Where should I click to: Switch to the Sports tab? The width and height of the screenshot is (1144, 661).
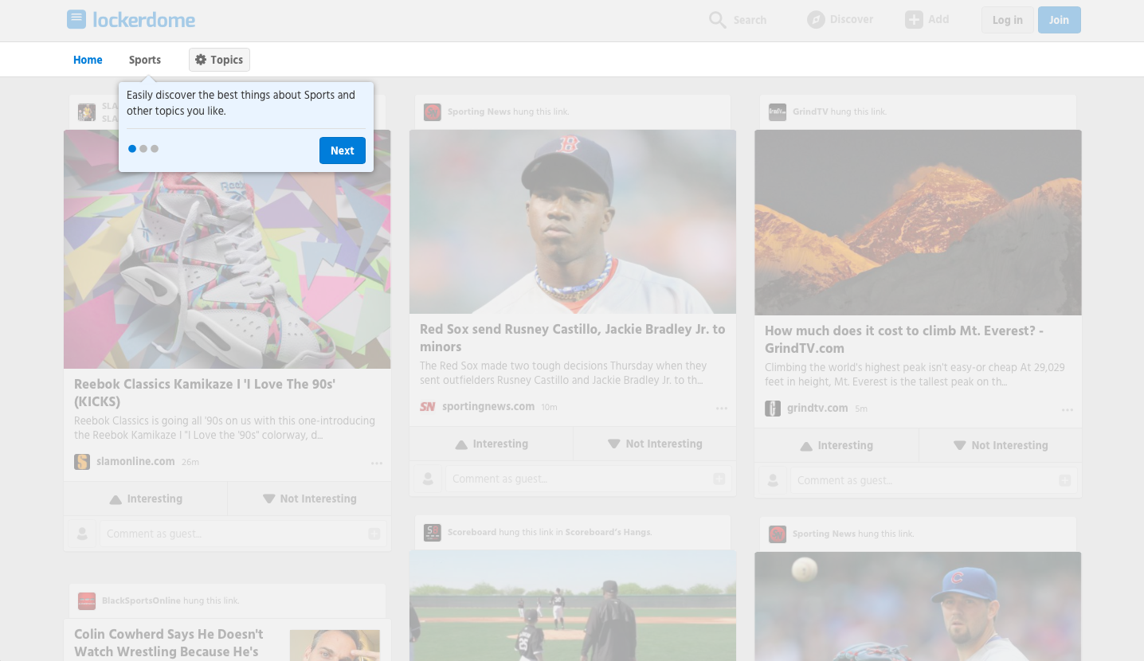coord(145,60)
